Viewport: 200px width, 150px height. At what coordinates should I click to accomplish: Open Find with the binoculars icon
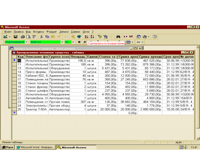[118, 37]
